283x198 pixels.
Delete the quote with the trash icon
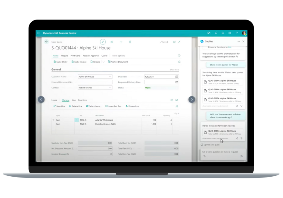(x=130, y=42)
